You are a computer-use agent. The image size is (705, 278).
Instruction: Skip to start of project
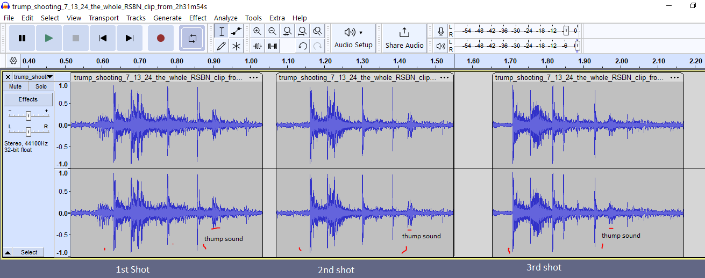pyautogui.click(x=103, y=38)
